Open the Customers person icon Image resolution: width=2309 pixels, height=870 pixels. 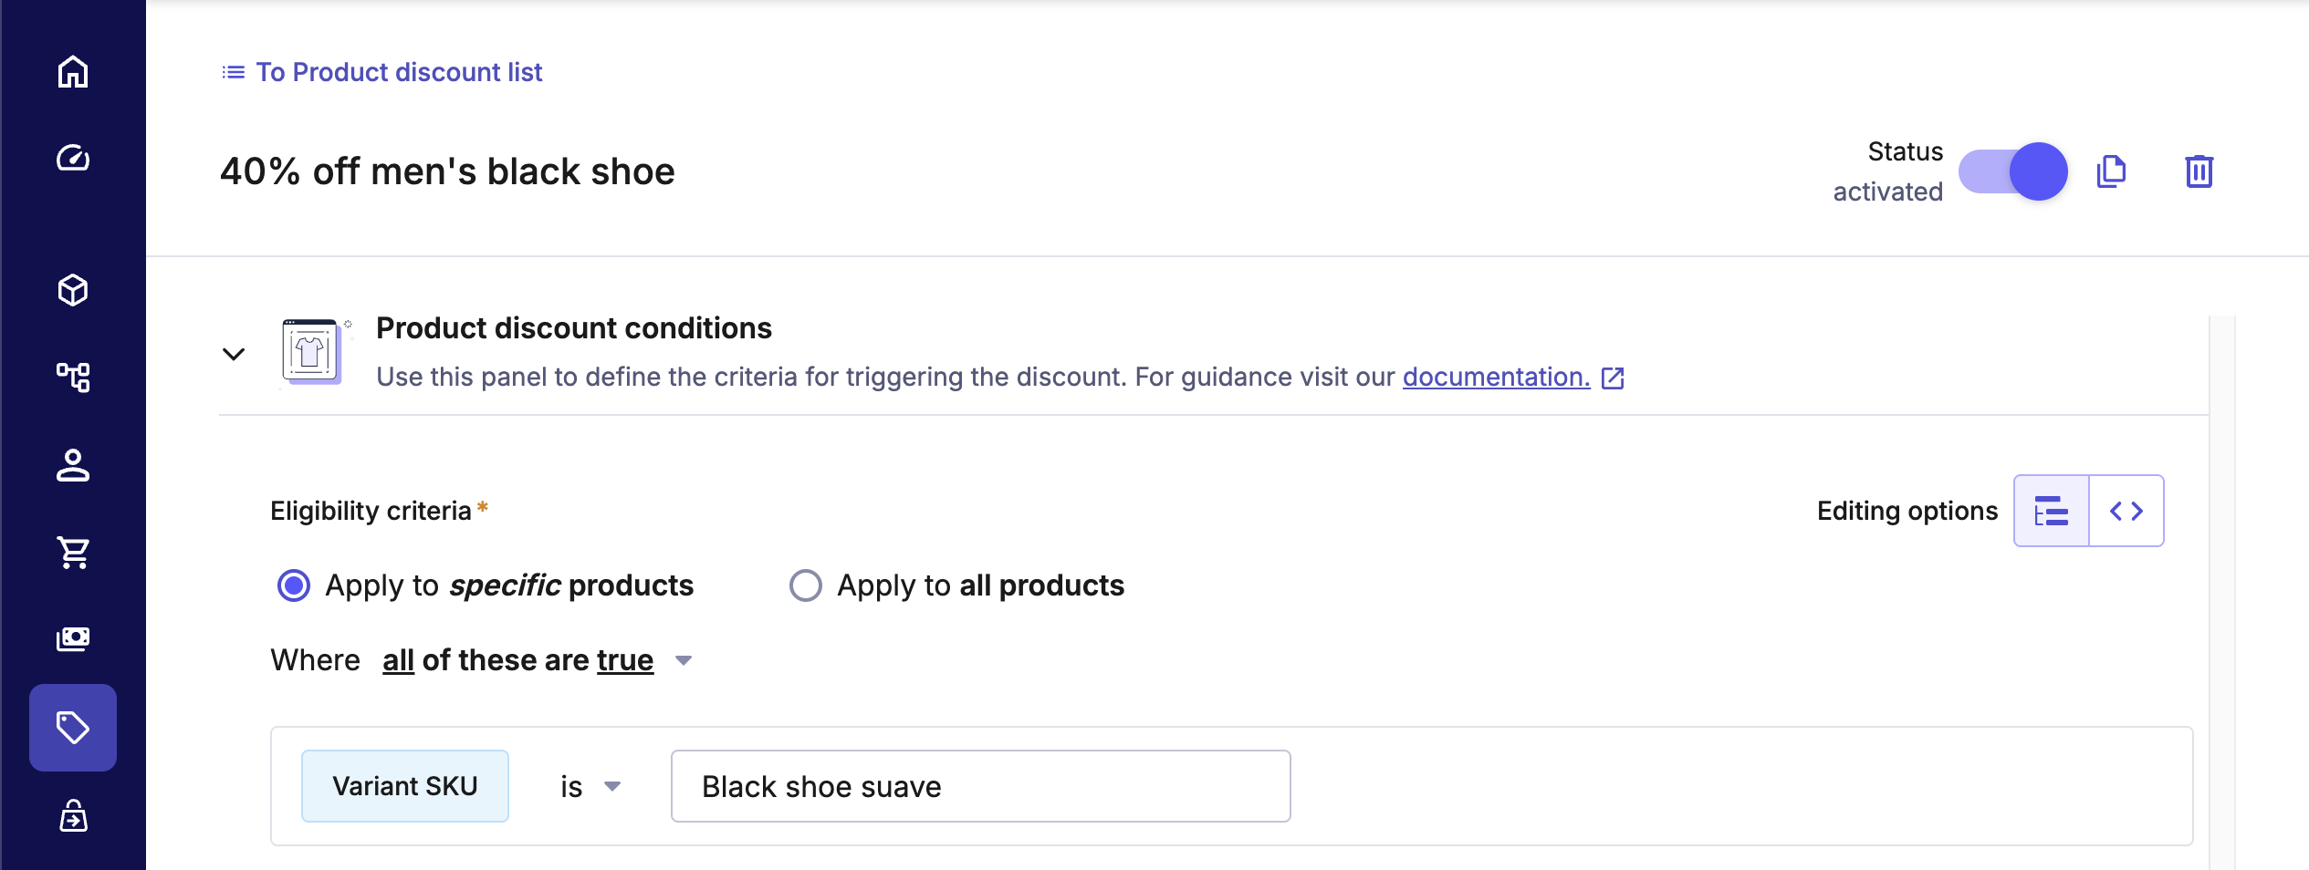pos(73,465)
